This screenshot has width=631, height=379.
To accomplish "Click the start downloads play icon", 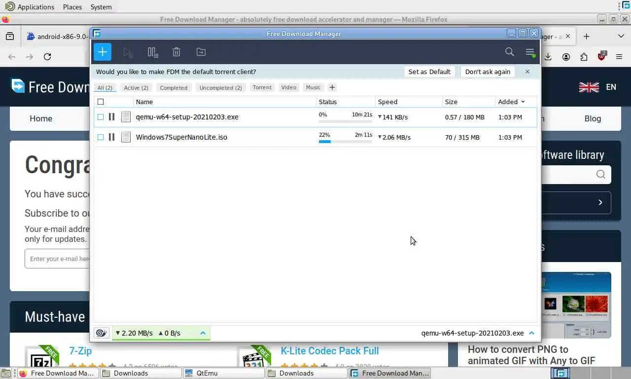I will (x=128, y=52).
